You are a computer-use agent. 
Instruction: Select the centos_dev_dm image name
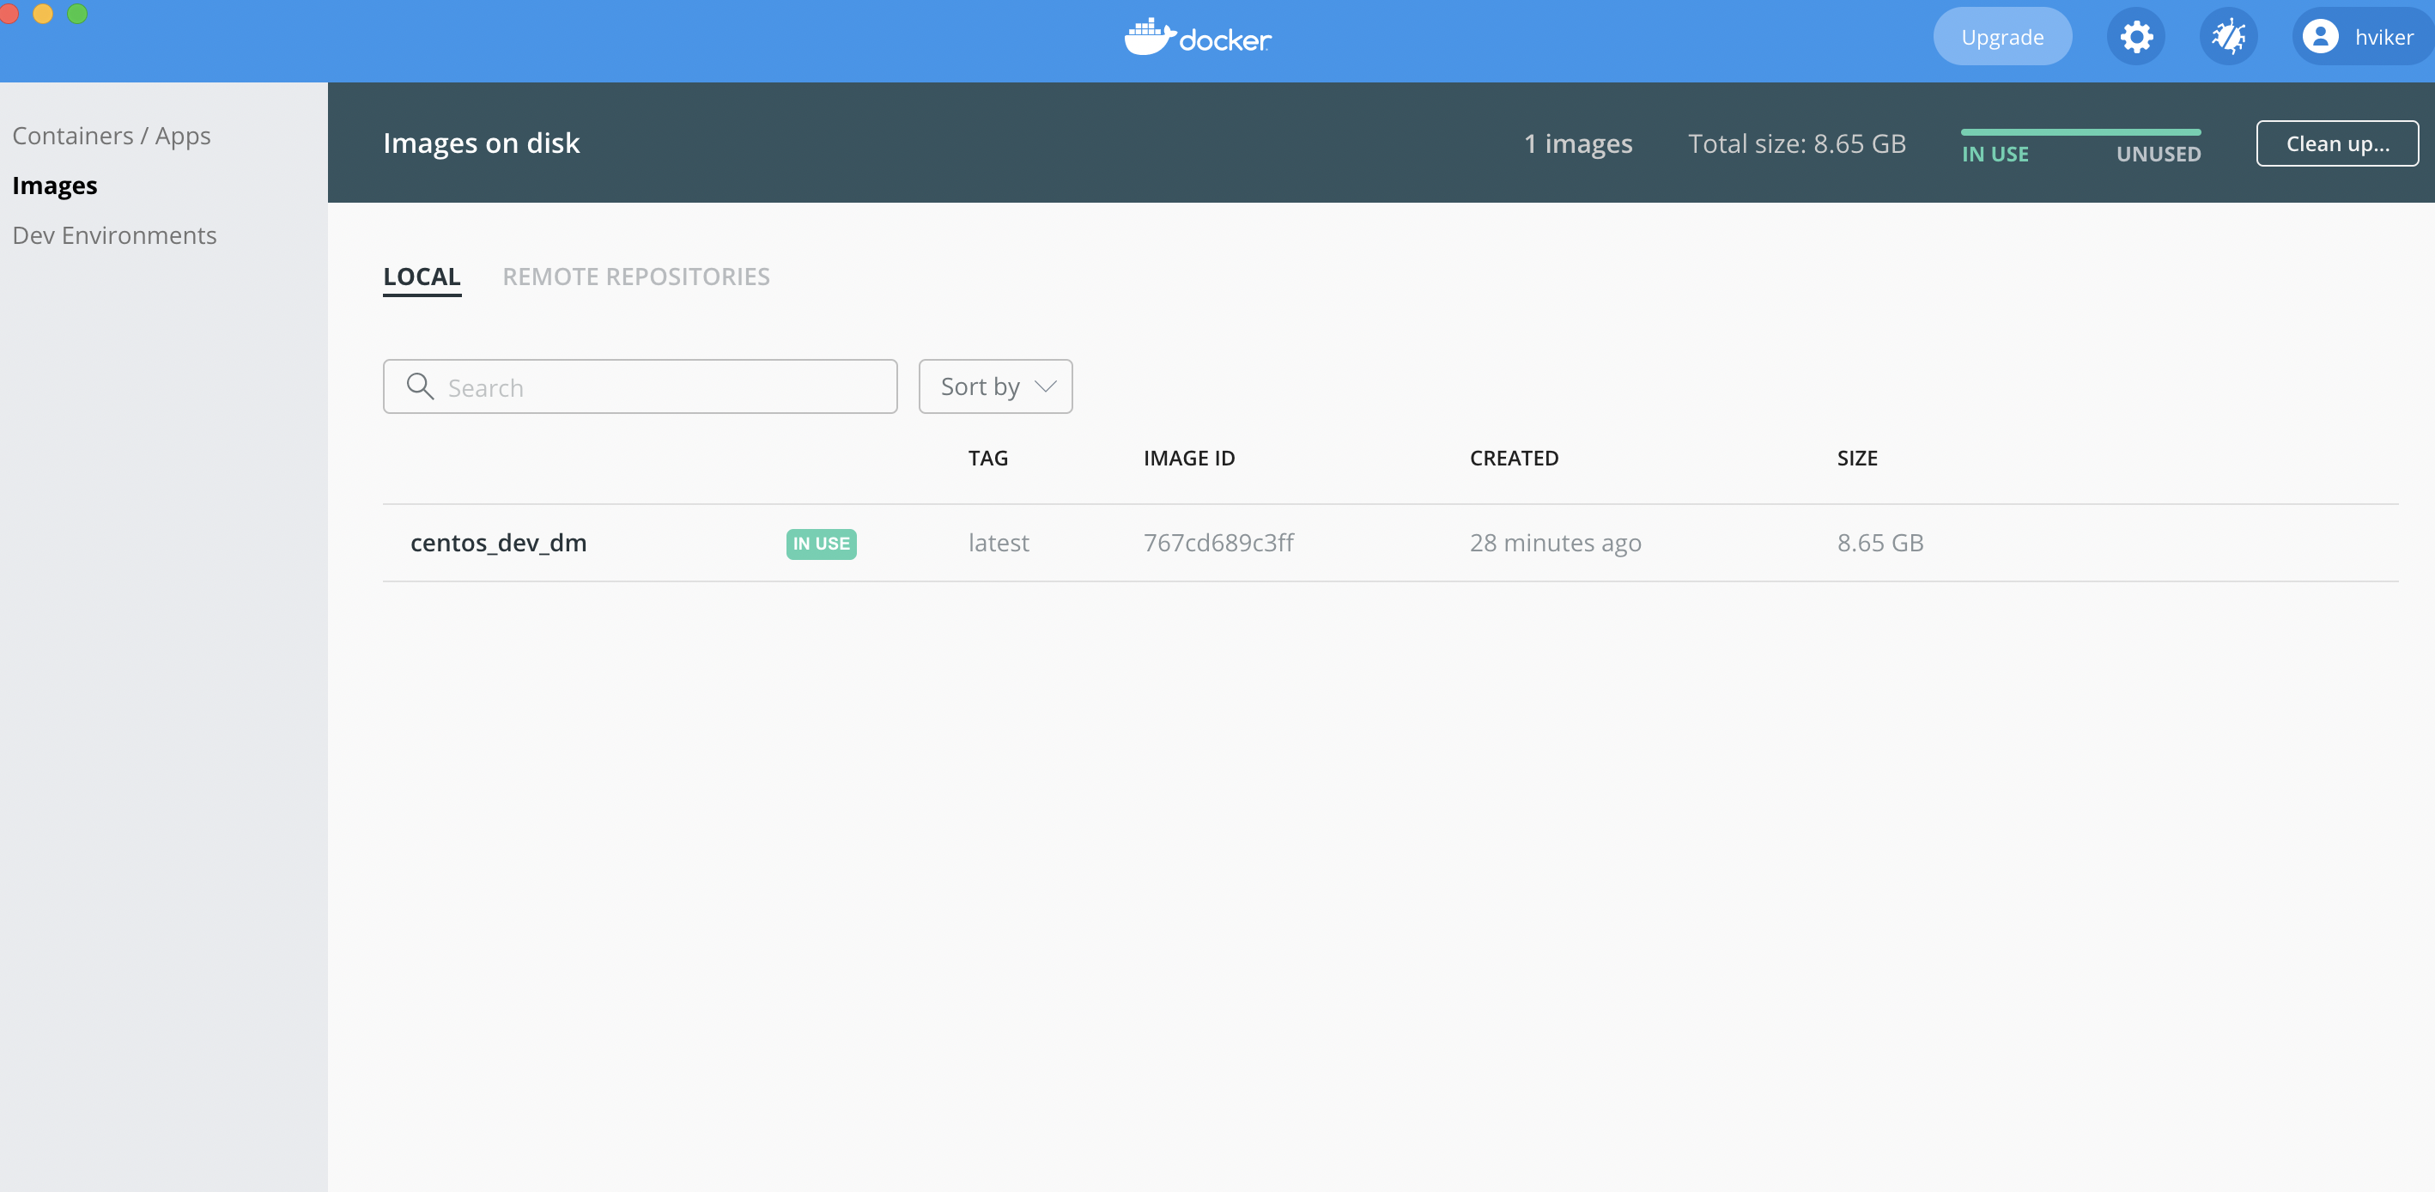coord(498,543)
